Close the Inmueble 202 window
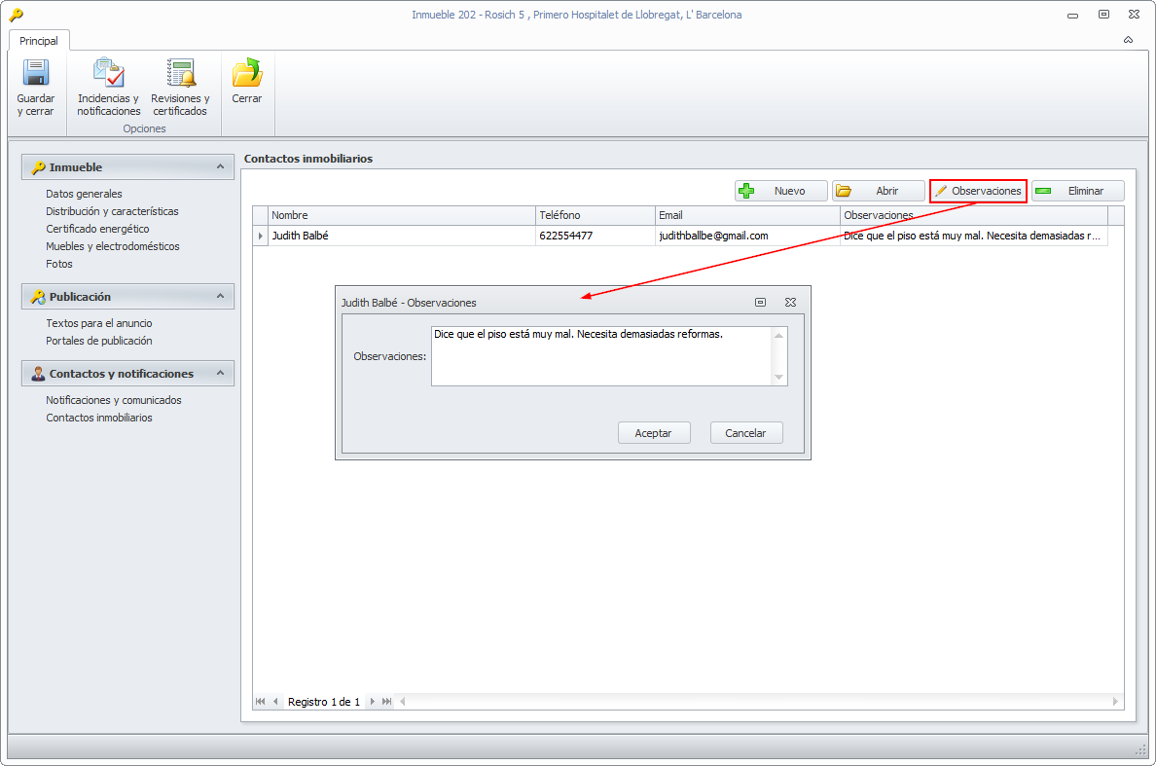Viewport: 1156px width, 766px height. (x=1134, y=14)
